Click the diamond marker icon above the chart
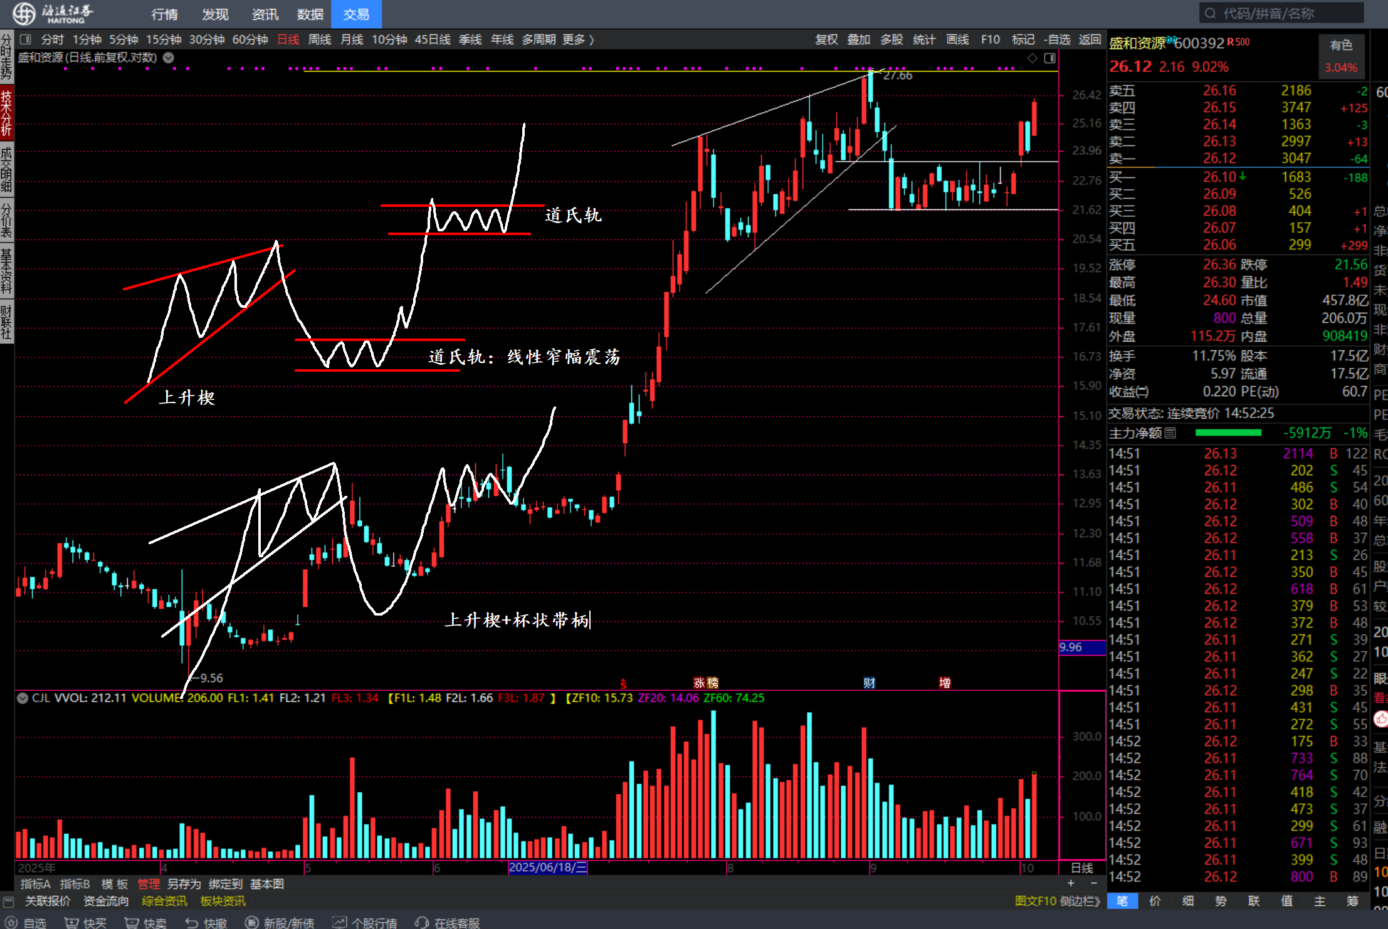Viewport: 1388px width, 929px height. 1032,58
